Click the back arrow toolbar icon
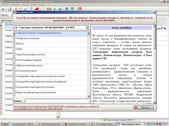 [x=3, y=9]
